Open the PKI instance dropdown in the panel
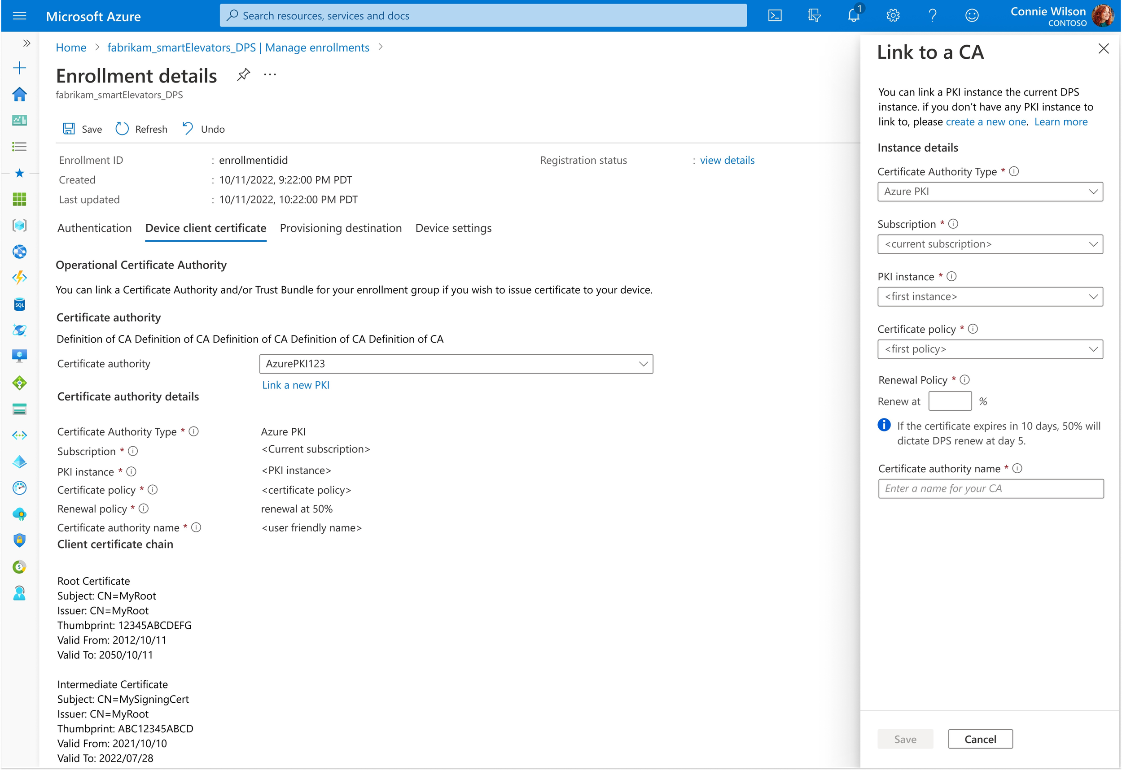The height and width of the screenshot is (770, 1122). click(x=990, y=297)
